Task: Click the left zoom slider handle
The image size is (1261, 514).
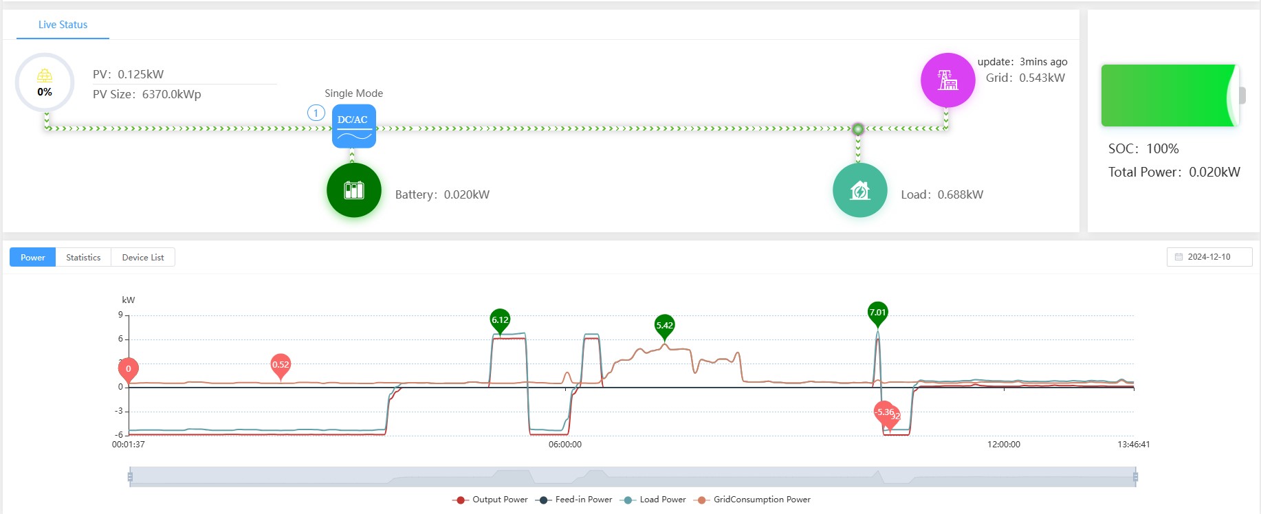Action: click(x=130, y=476)
